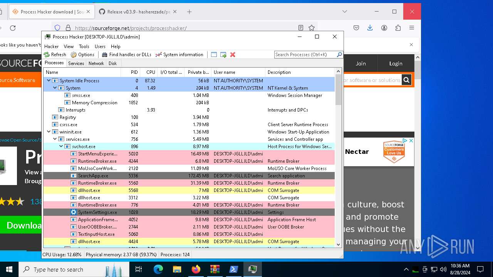Open WinRAR from the taskbar

tap(215, 269)
